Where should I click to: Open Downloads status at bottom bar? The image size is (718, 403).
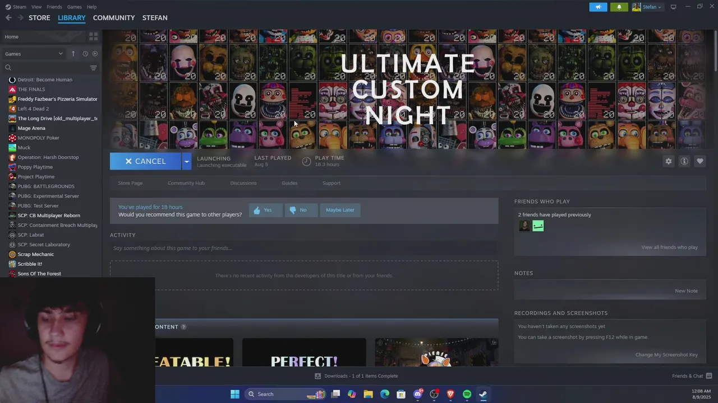pyautogui.click(x=356, y=376)
